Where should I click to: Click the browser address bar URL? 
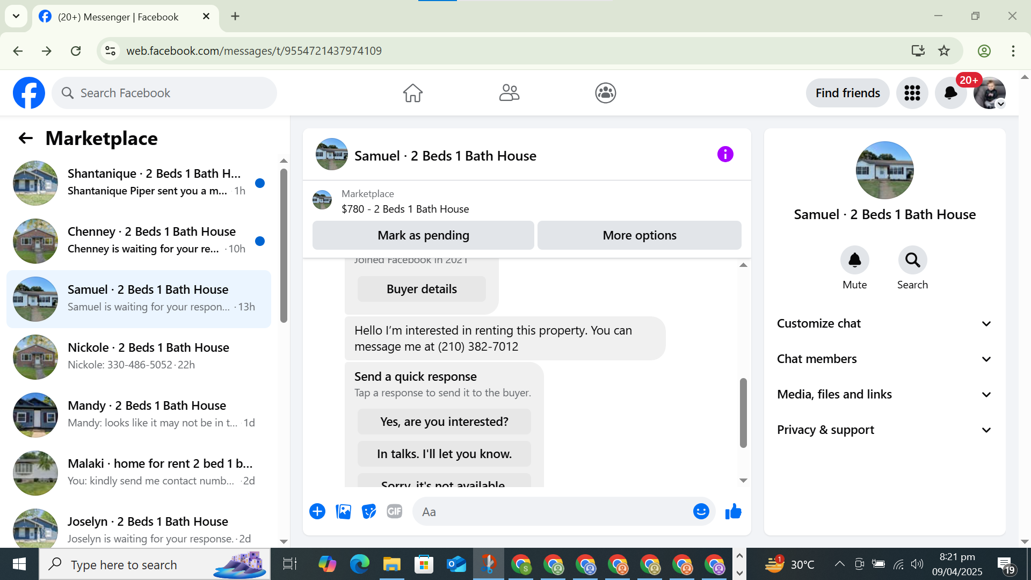(254, 50)
